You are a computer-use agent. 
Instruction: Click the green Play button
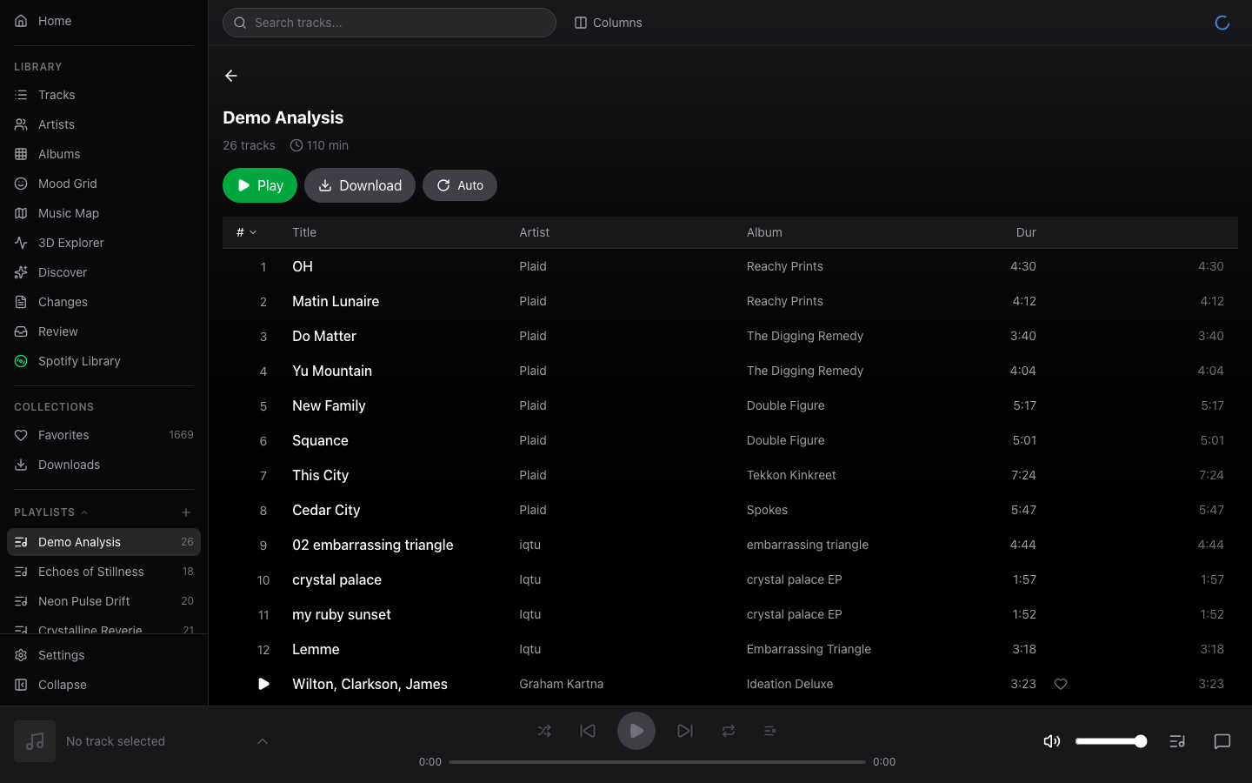(x=260, y=185)
